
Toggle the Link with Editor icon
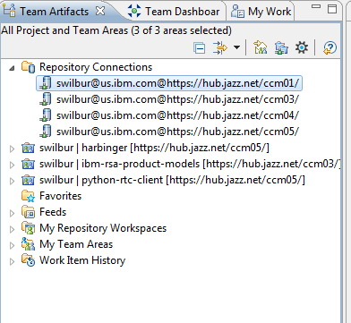(220, 47)
